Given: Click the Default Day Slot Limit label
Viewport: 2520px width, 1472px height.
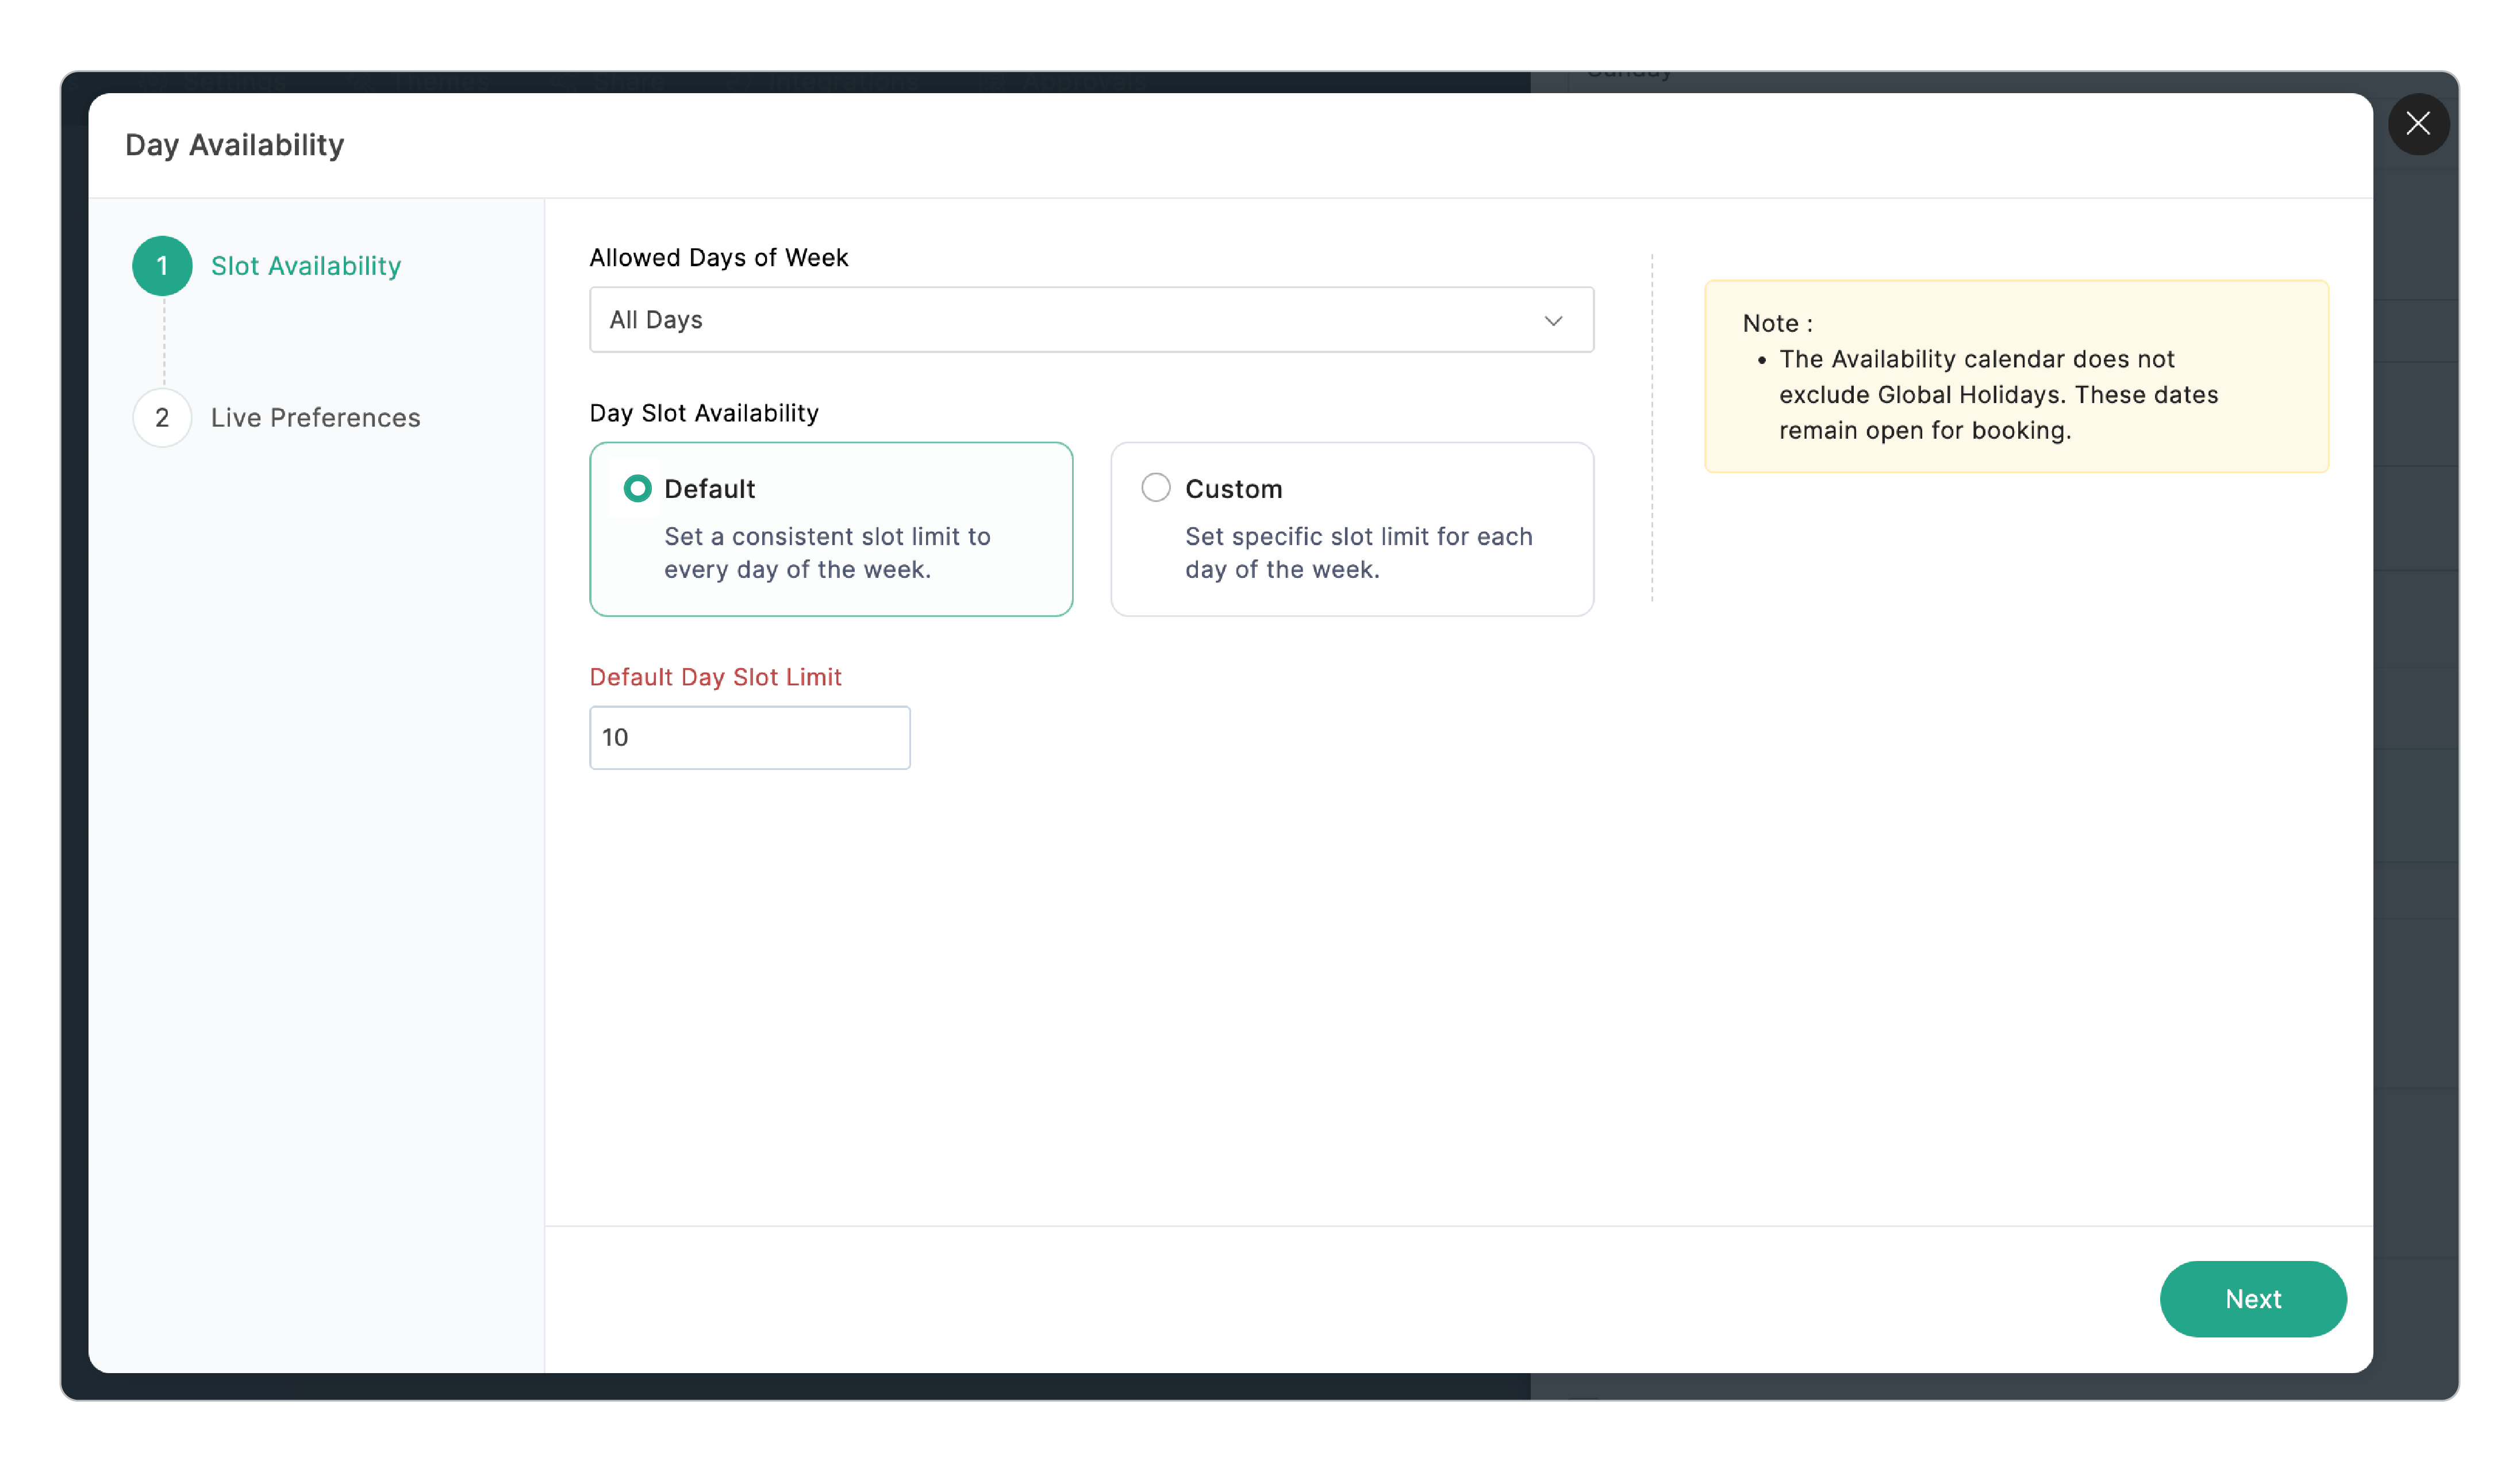Looking at the screenshot, I should point(716,677).
